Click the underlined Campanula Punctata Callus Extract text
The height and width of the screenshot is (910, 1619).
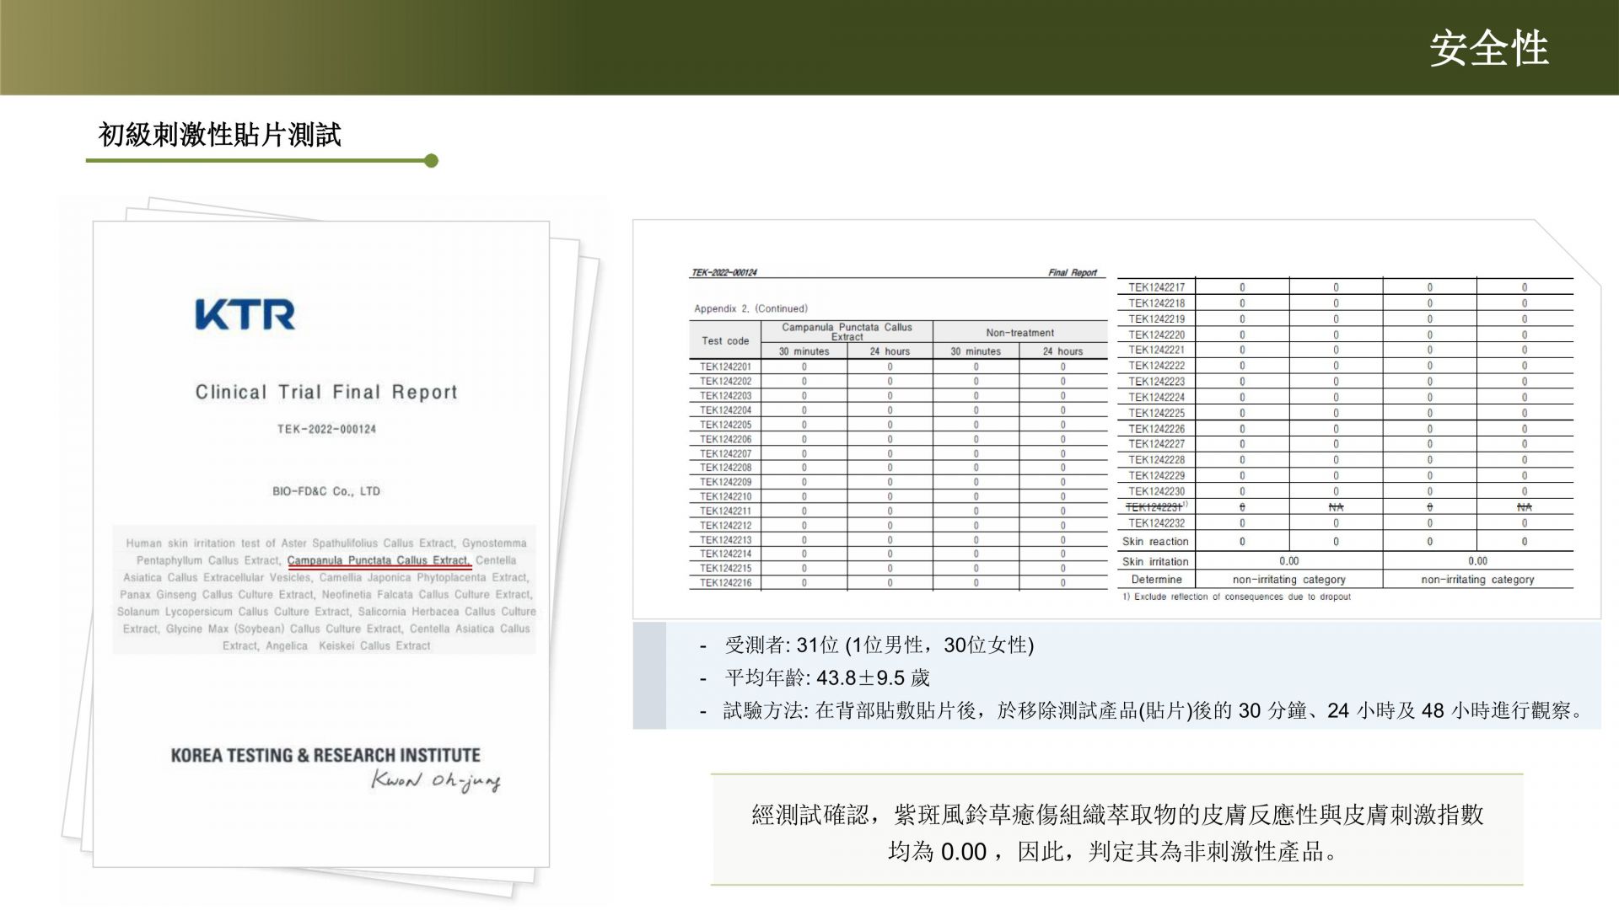[x=378, y=560]
